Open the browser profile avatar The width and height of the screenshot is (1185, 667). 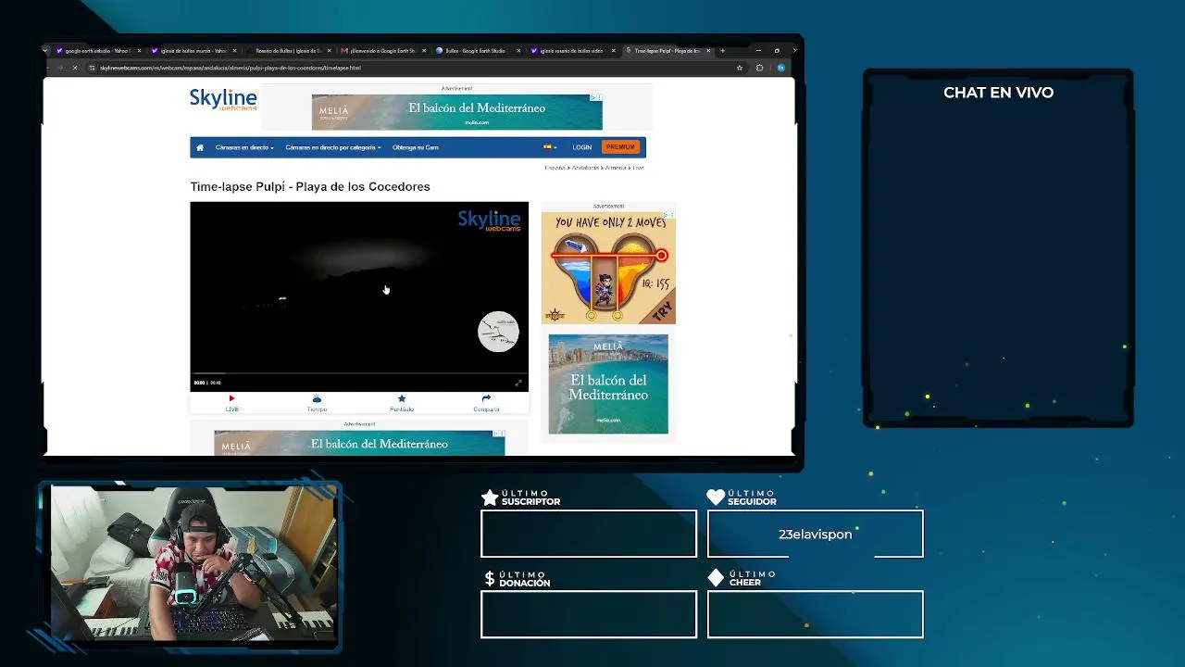(781, 68)
